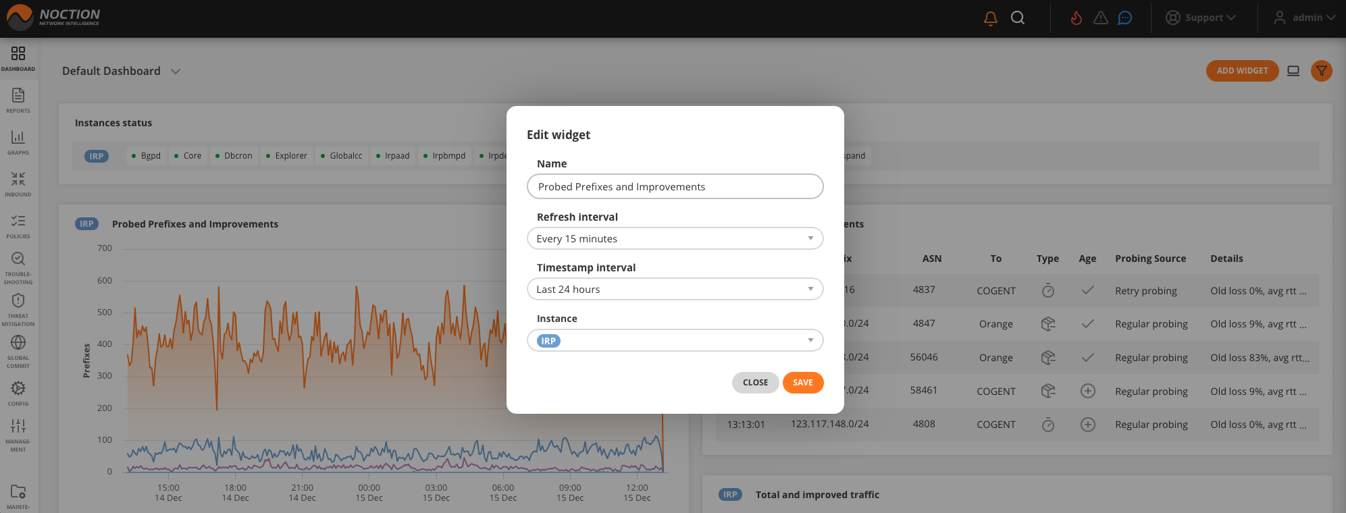Click the widget Name text field

[x=675, y=187]
